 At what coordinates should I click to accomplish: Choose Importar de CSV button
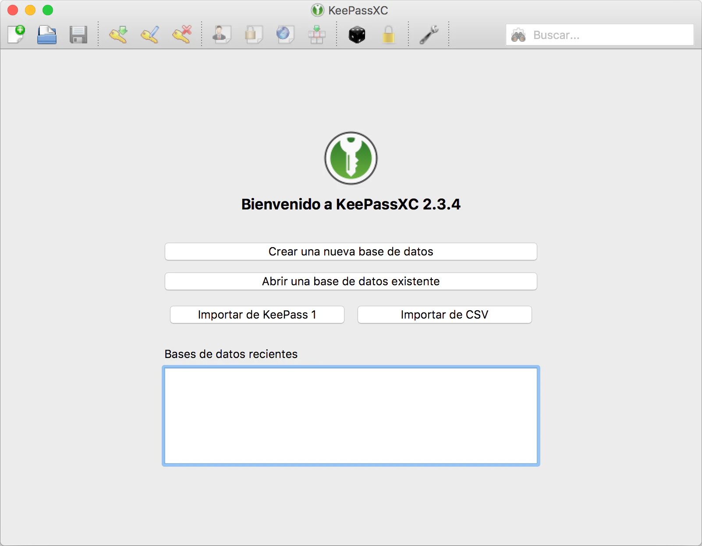[x=444, y=315]
